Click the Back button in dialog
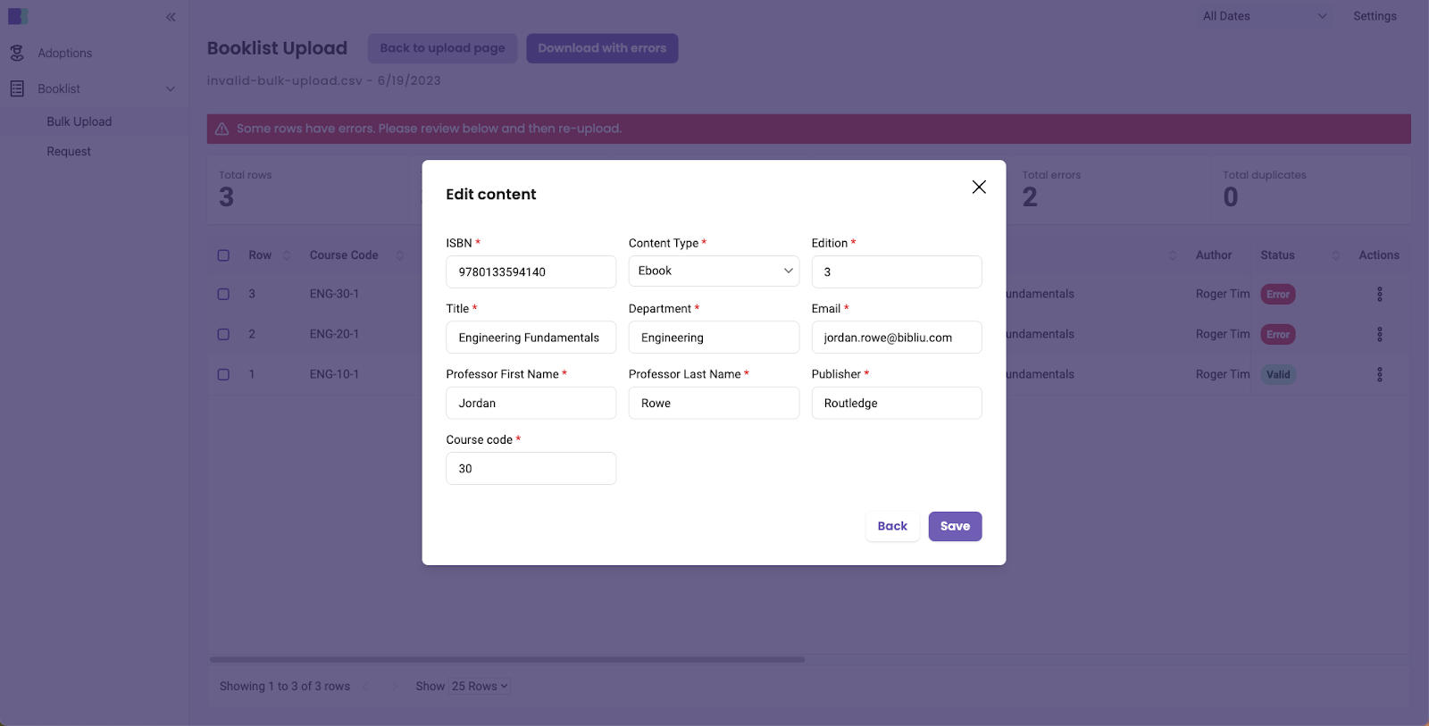The width and height of the screenshot is (1429, 726). point(891,527)
